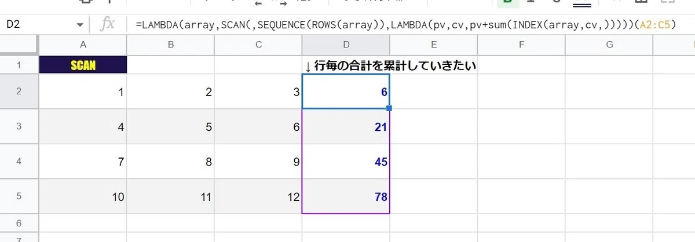Select column D header
This screenshot has width=695, height=242.
(x=346, y=45)
